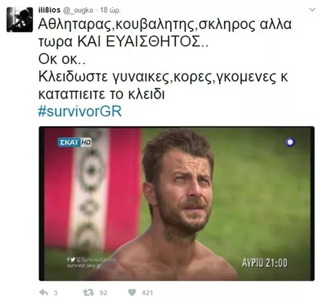Click the tweet text body
The height and width of the screenshot is (299, 320).
pyautogui.click(x=165, y=60)
